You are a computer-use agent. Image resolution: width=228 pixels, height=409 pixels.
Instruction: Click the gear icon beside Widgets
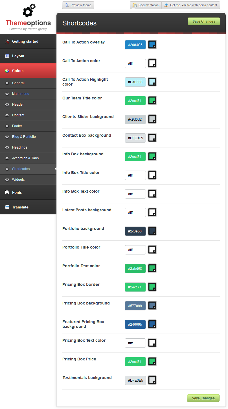[7, 180]
